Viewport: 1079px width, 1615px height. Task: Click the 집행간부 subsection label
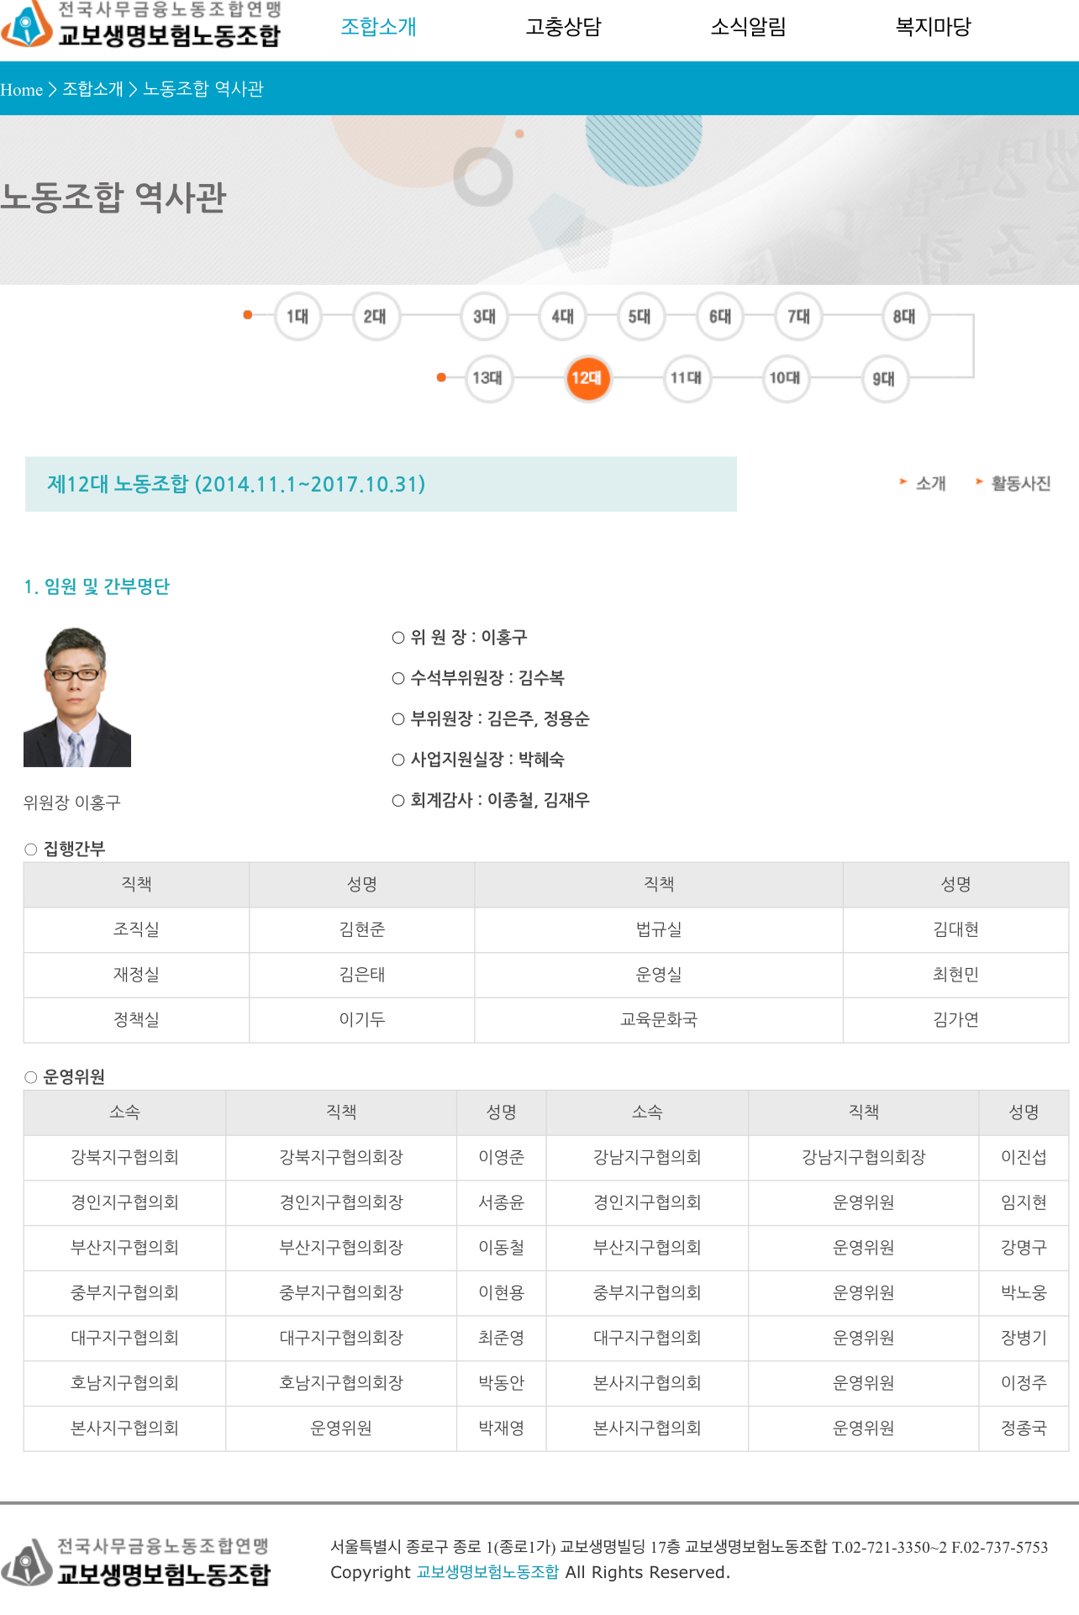point(66,849)
